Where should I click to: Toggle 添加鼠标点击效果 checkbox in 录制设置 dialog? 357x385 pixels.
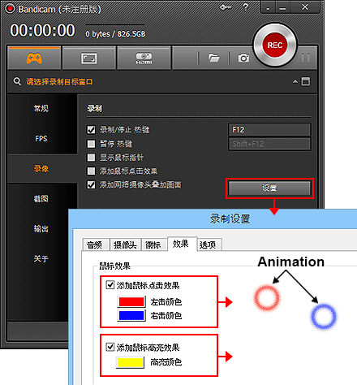coord(110,285)
